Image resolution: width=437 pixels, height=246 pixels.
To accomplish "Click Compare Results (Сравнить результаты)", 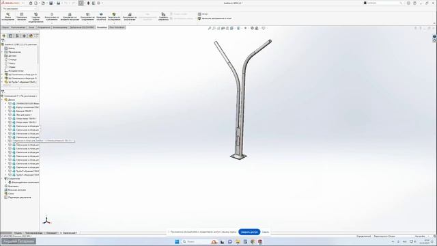I will point(163,16).
